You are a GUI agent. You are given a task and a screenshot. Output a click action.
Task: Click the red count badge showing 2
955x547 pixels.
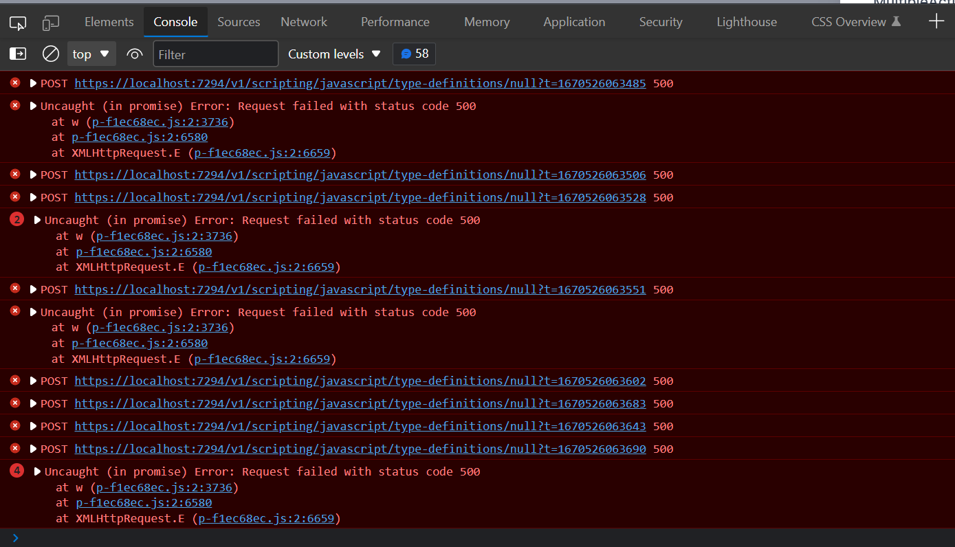coord(17,220)
